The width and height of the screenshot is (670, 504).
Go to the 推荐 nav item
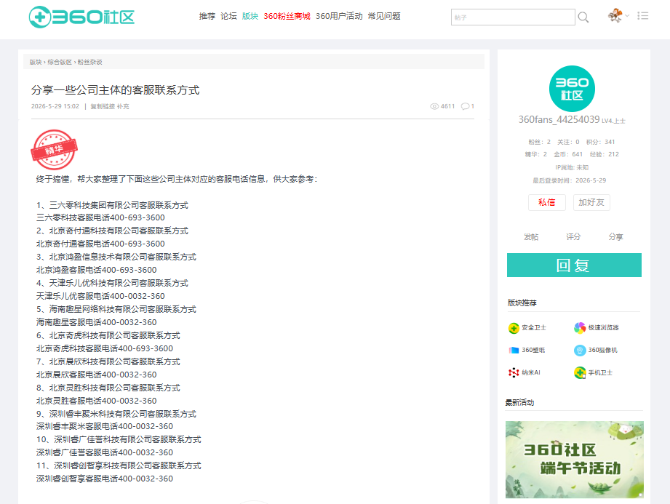[x=207, y=16]
